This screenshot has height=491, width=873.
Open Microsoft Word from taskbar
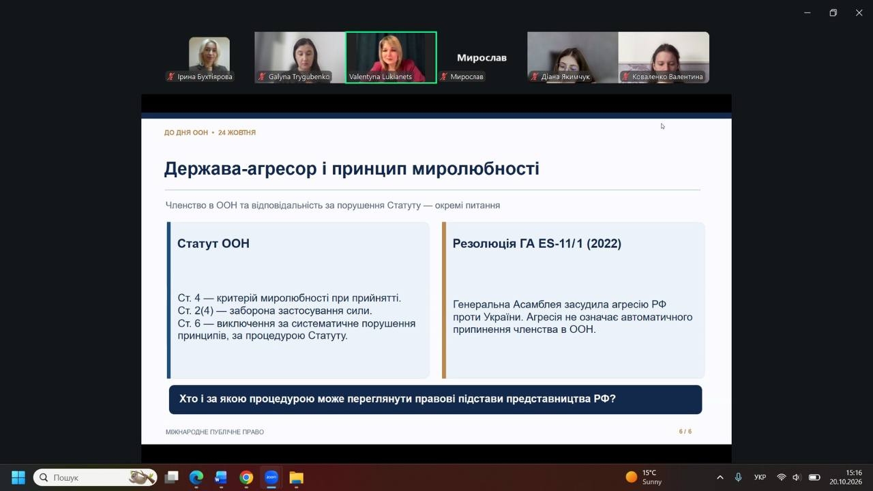tap(221, 477)
